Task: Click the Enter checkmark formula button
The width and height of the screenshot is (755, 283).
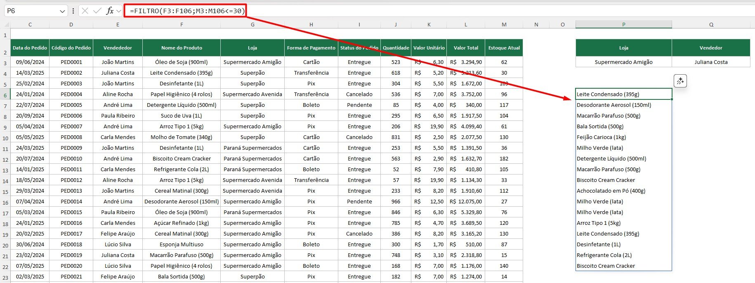Action: pyautogui.click(x=97, y=11)
